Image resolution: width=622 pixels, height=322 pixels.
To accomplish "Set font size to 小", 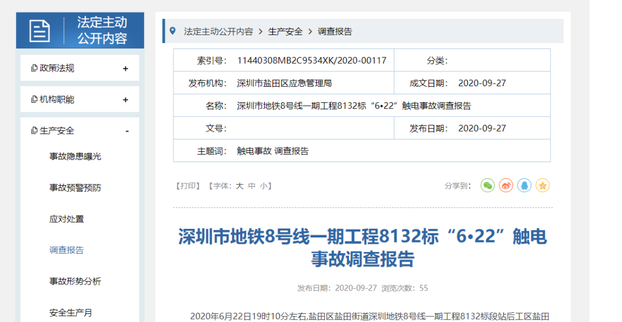I will point(263,186).
